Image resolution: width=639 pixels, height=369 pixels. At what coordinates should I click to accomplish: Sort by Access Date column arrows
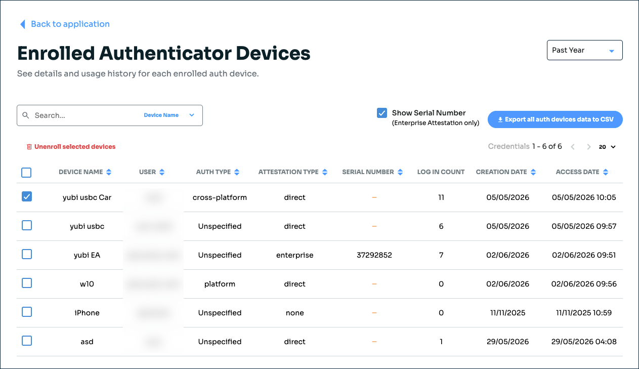tap(605, 172)
